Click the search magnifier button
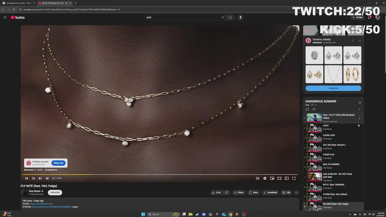Image resolution: width=386 pixels, height=217 pixels. coord(230,17)
